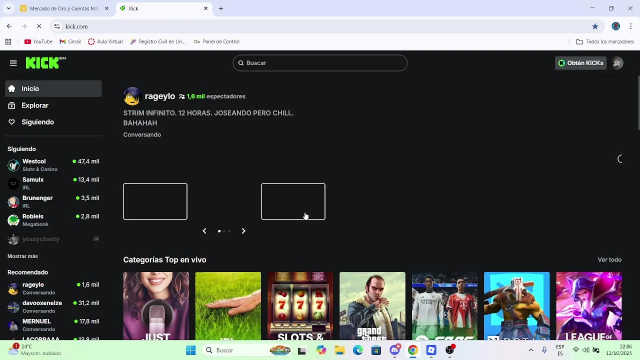Go to previous featured stream arrow
The width and height of the screenshot is (640, 360).
[x=204, y=231]
